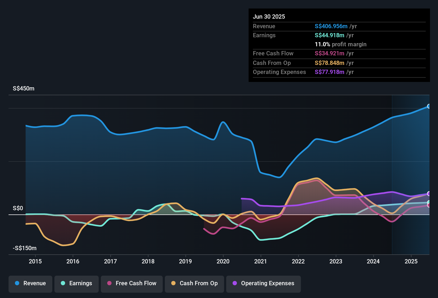Toggle the Cash From Op series off
This screenshot has width=438, height=298.
click(x=194, y=283)
